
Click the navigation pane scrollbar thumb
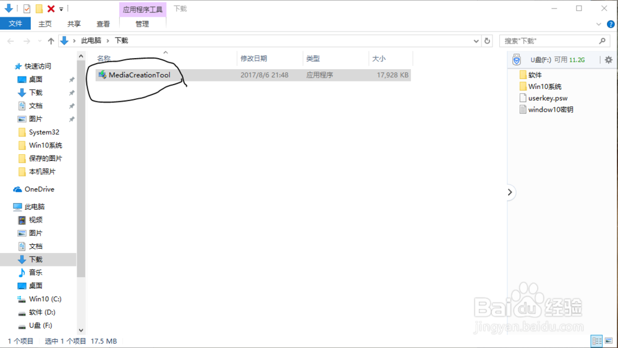(81, 169)
